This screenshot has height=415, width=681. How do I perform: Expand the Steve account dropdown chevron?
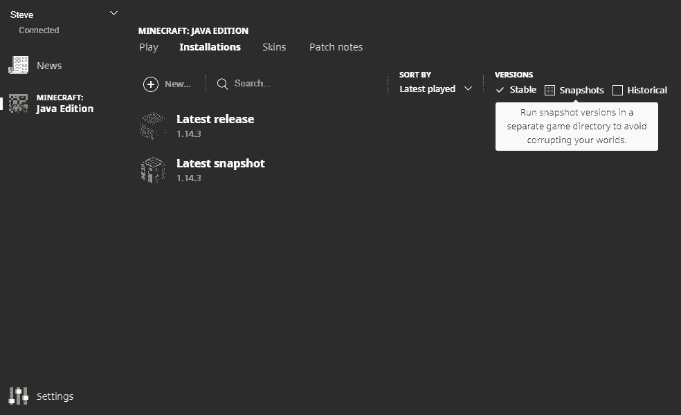tap(114, 13)
